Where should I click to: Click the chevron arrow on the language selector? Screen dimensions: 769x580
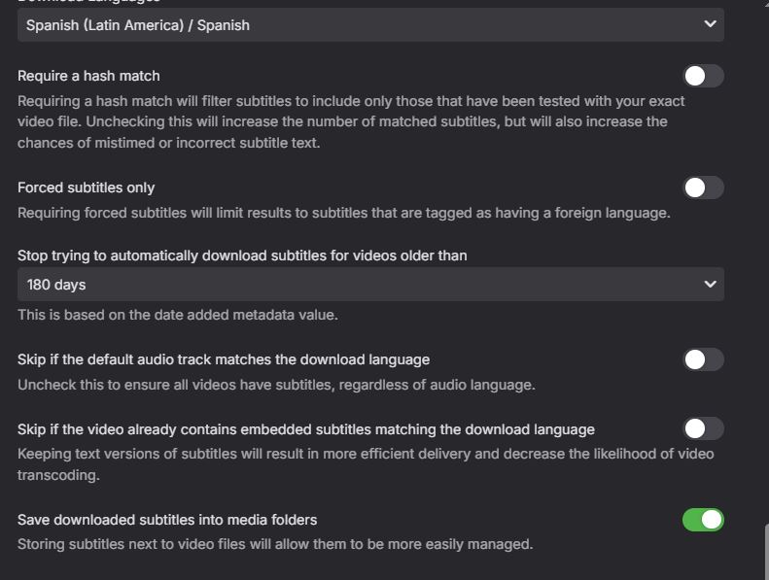710,24
